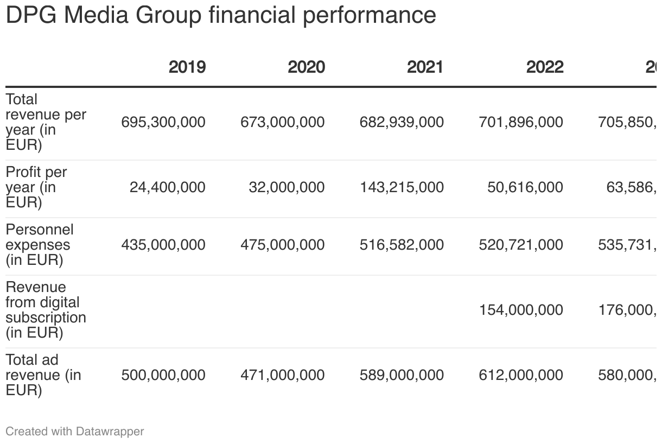Select the 435,000,000 personnel expenses cell
662x444 pixels.
click(163, 245)
